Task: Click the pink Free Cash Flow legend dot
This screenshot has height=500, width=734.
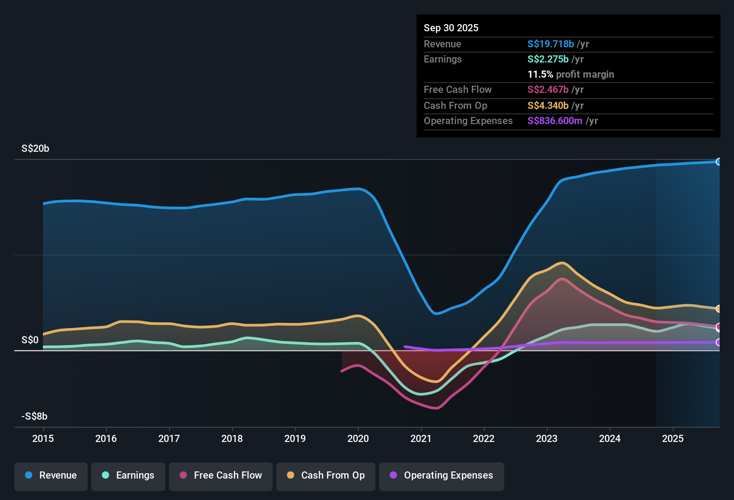Action: 183,476
